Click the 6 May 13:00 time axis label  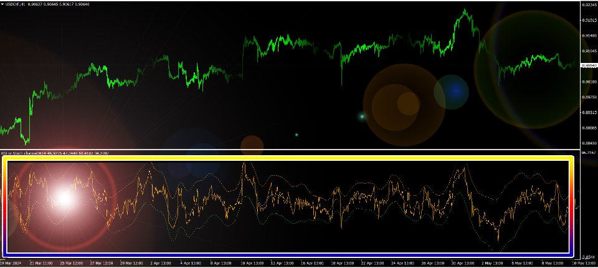tap(522, 264)
